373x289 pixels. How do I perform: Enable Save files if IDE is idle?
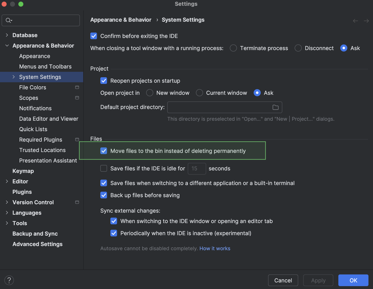(x=104, y=168)
